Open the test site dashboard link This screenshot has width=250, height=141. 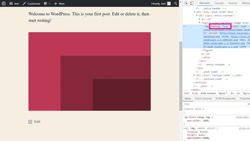14,3
